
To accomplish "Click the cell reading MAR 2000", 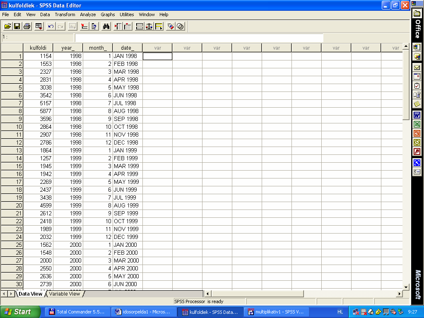I will tap(128, 260).
